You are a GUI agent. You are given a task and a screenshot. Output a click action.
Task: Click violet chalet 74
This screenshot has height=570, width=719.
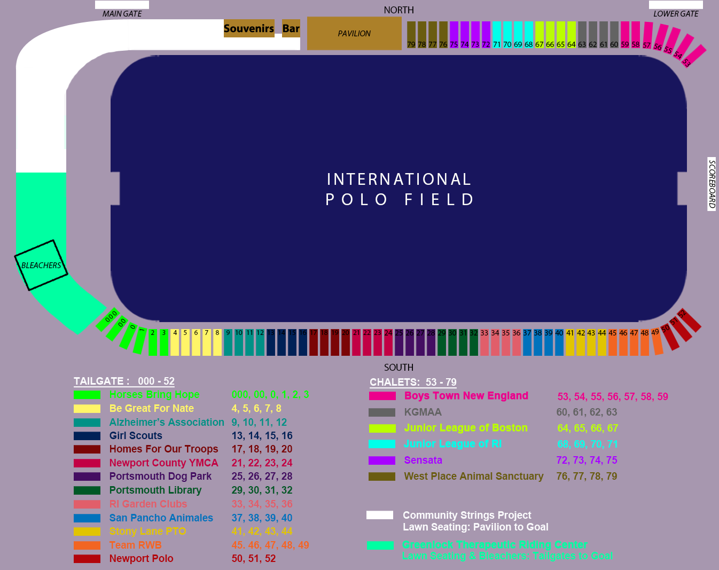point(465,35)
